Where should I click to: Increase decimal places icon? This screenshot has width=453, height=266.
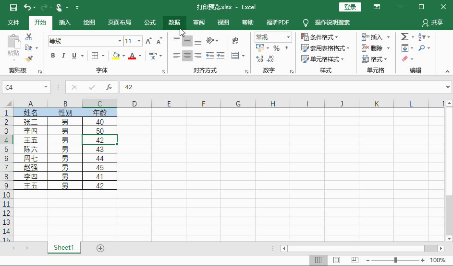(259, 59)
